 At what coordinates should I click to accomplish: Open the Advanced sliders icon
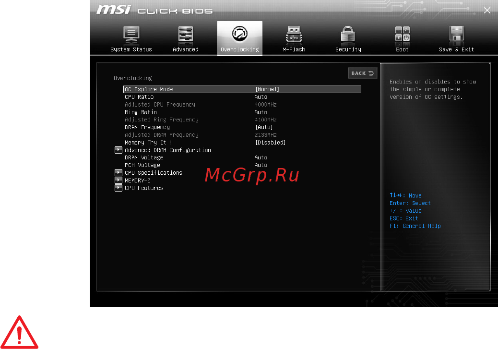[186, 35]
